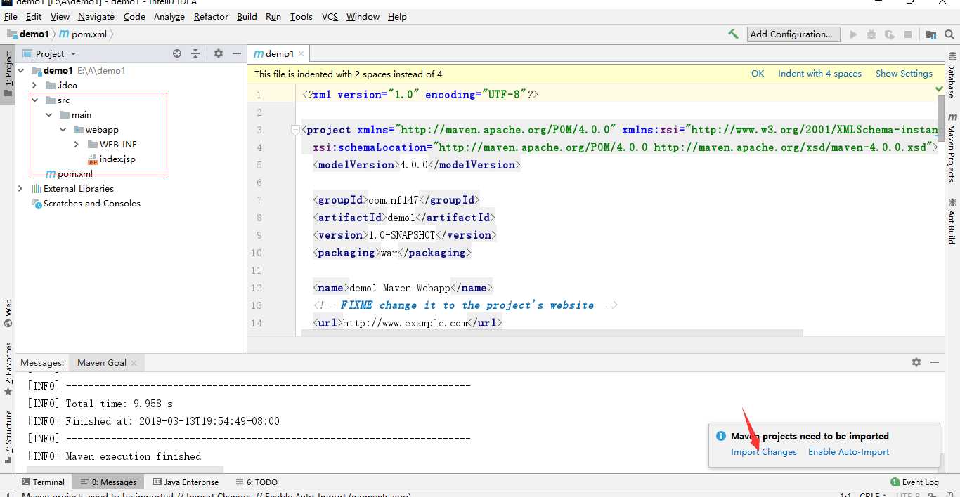Click Add Configuration button
Screen dimensions: 960x497
pyautogui.click(x=791, y=34)
